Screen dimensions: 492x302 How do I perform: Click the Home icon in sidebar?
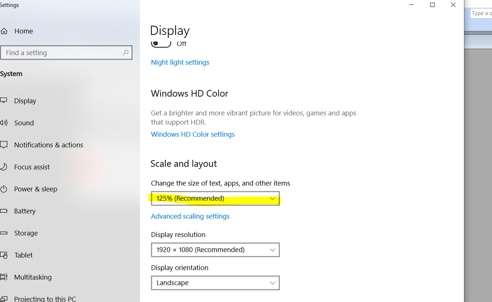click(3, 31)
